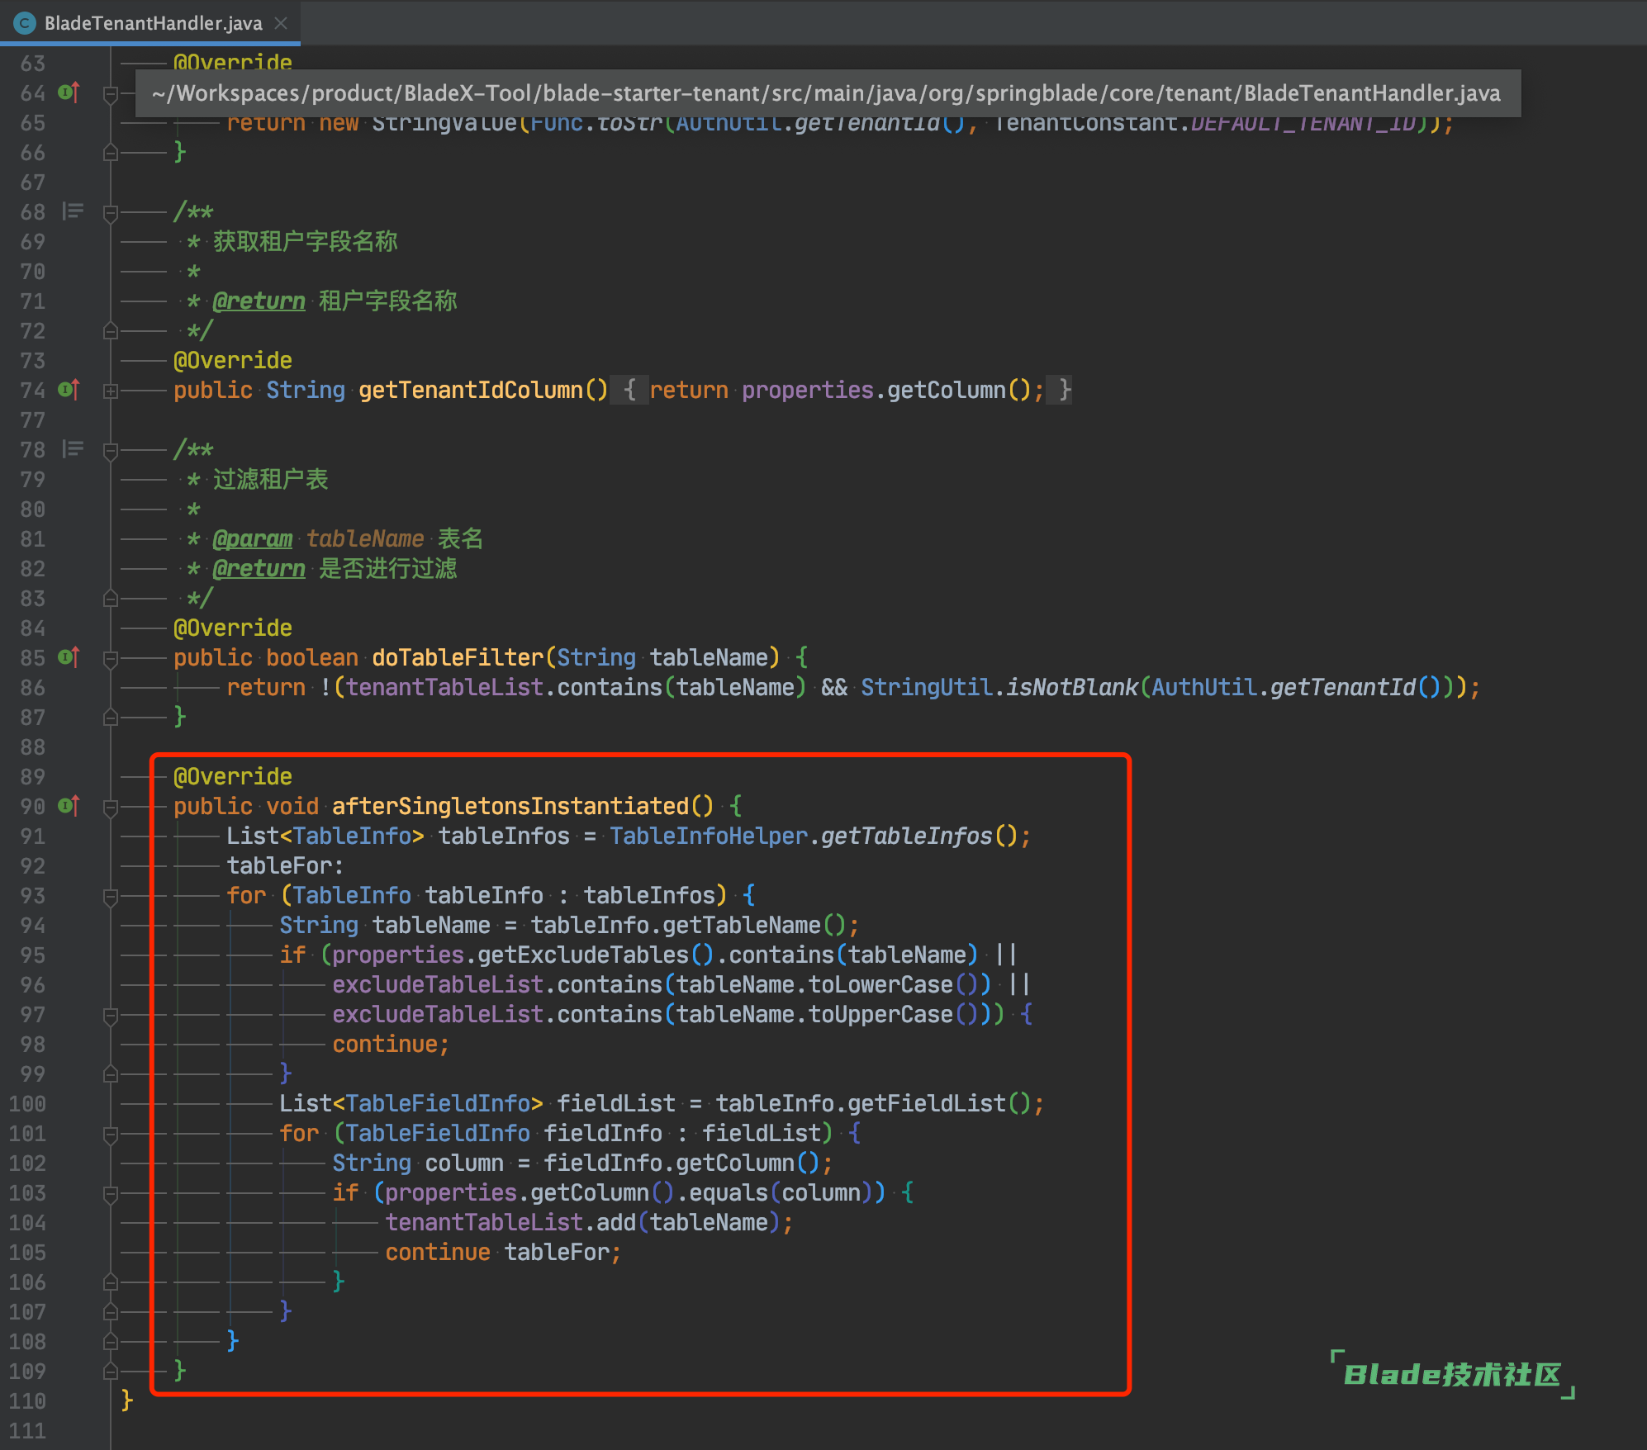1647x1450 pixels.
Task: Collapse the Javadoc fold marker on line 68
Action: (x=110, y=213)
